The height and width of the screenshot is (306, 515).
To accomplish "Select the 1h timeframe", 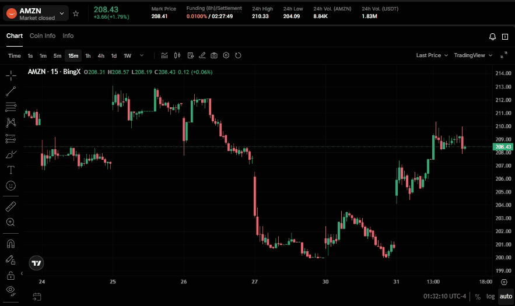I will coord(88,56).
